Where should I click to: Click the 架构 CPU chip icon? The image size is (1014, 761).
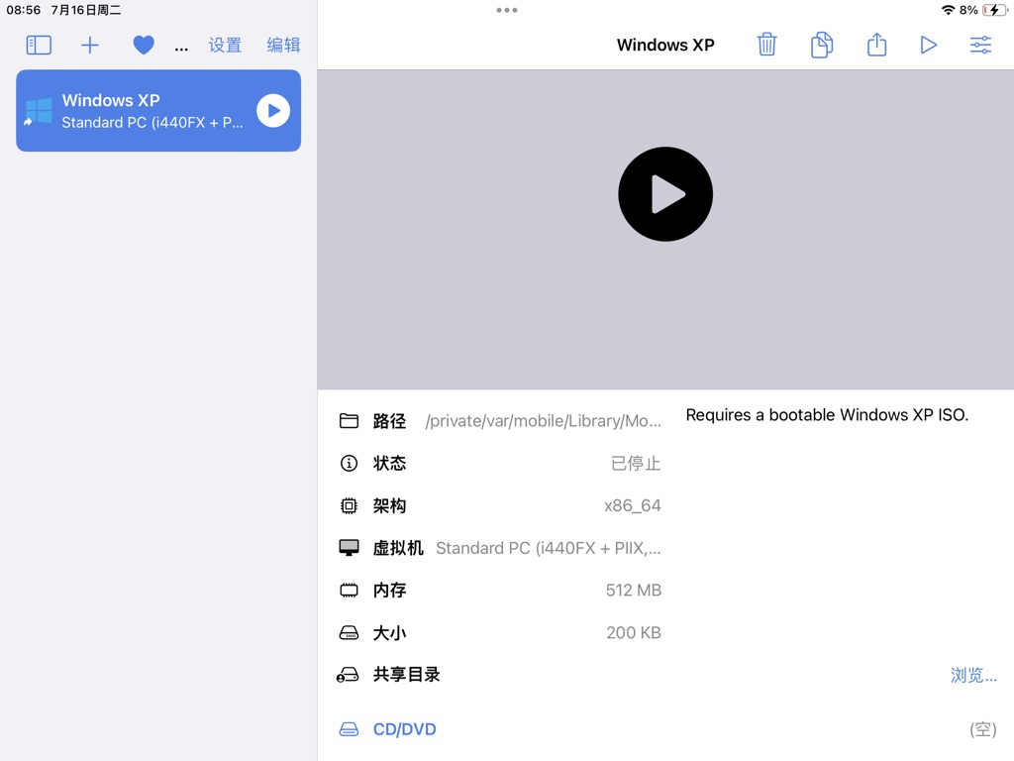click(x=349, y=505)
